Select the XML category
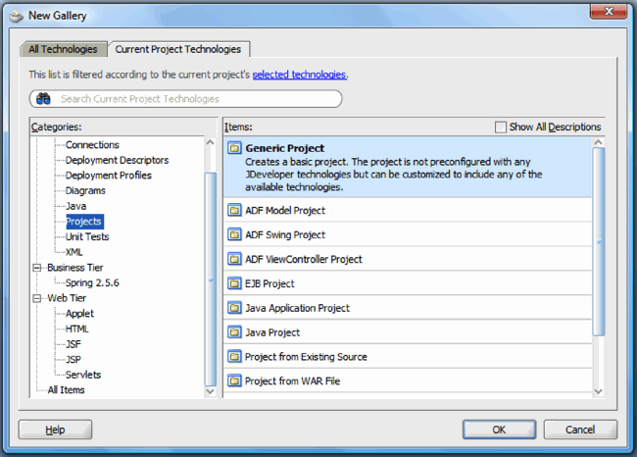Screen dimensions: 637x457 tap(73, 252)
